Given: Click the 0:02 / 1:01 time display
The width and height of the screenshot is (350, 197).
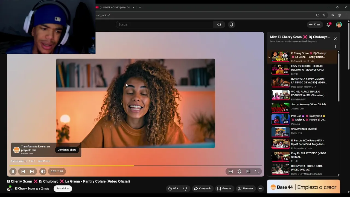Looking at the screenshot, I should point(57,171).
